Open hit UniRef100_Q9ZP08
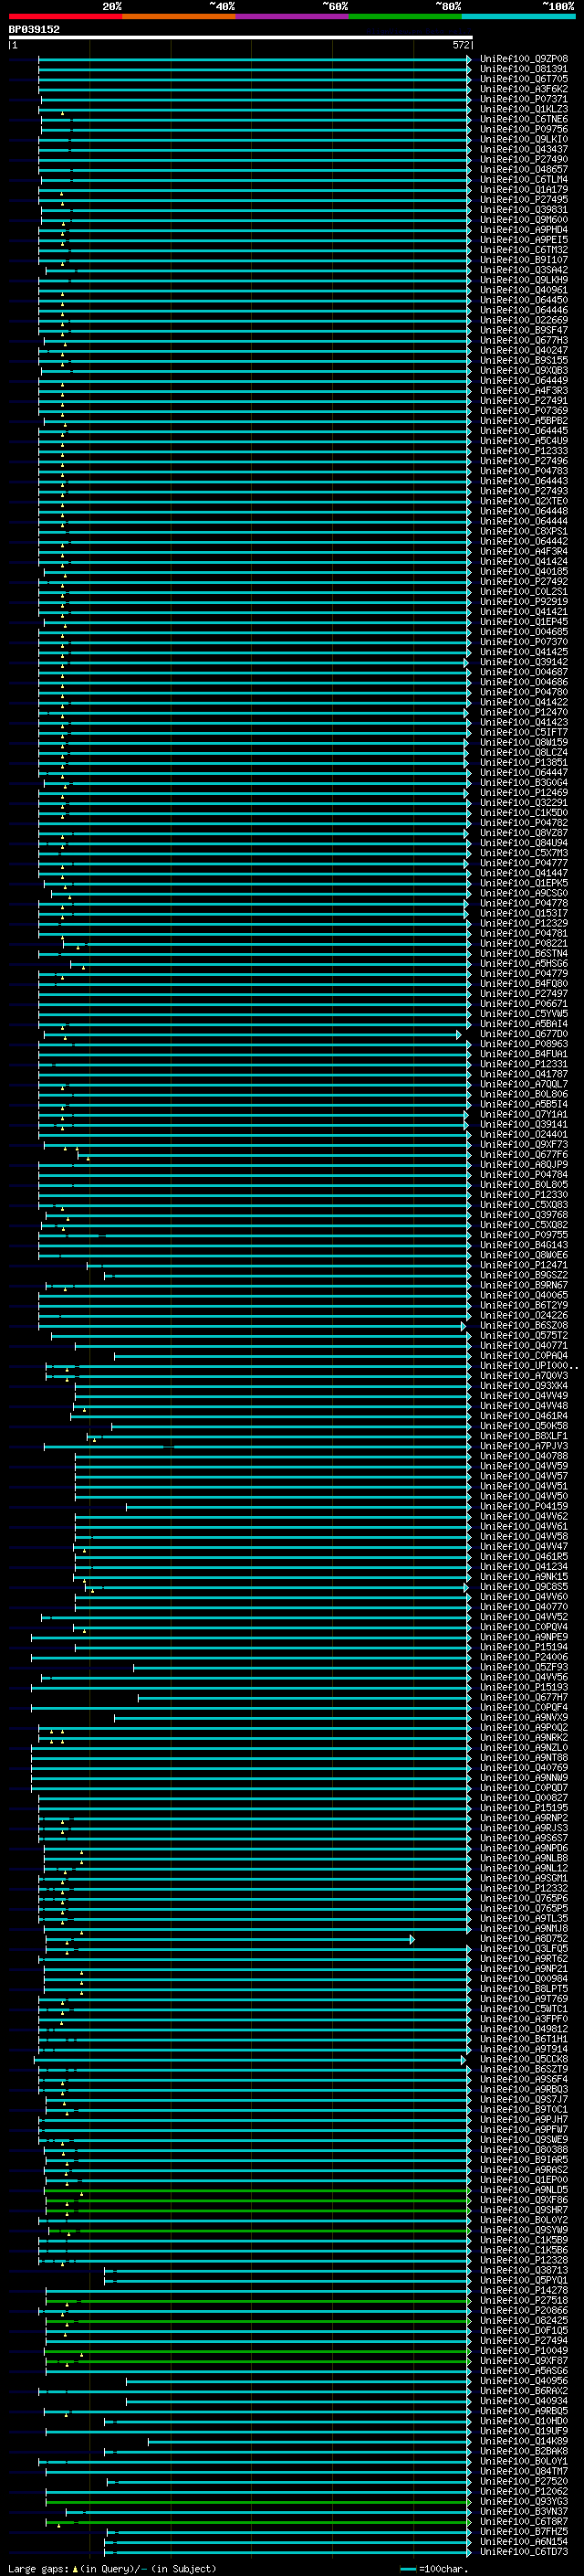 pos(524,59)
